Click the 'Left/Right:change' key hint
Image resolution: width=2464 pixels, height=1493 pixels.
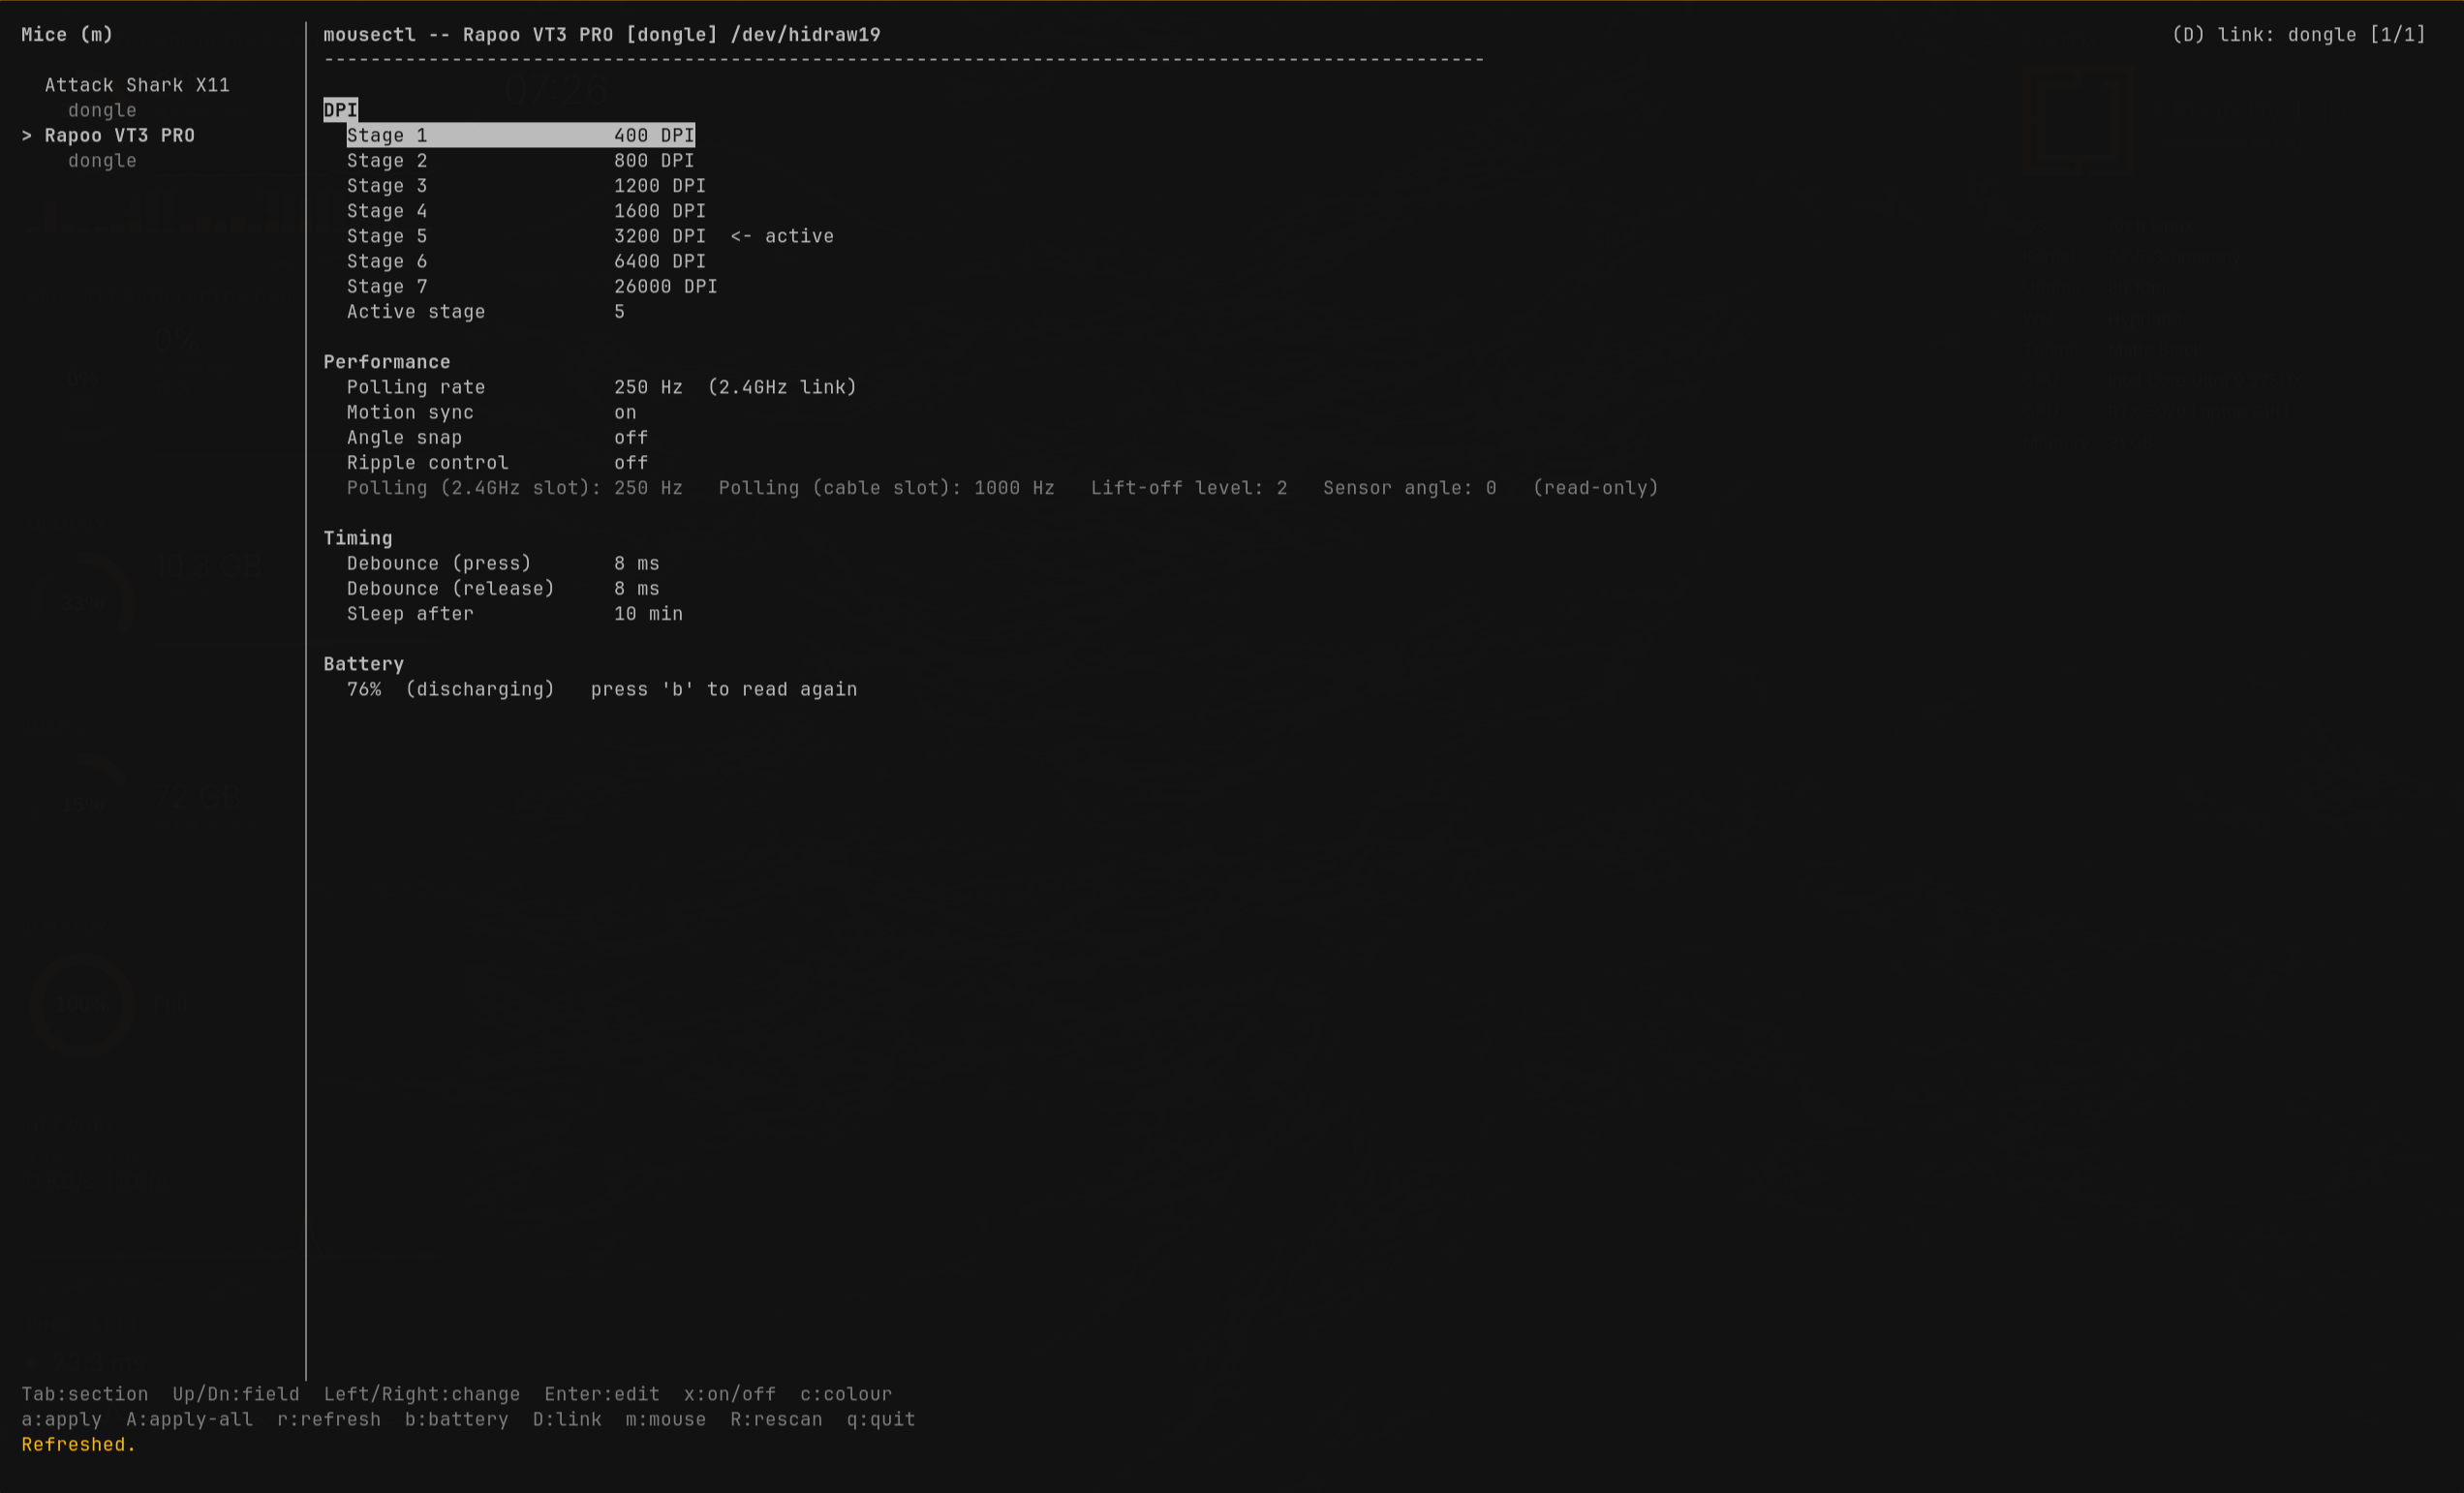coord(422,1394)
